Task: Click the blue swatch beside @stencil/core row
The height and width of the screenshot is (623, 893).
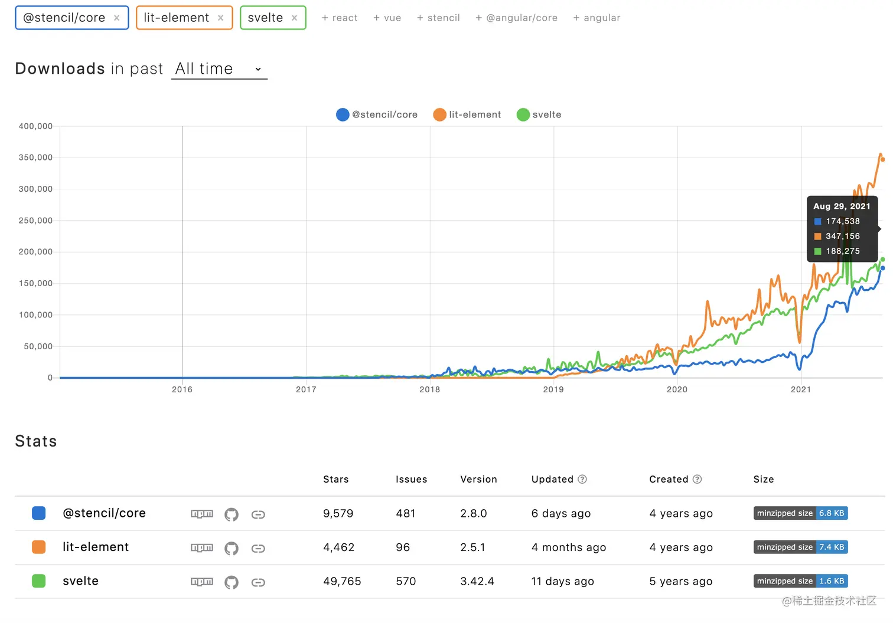Action: pos(38,513)
